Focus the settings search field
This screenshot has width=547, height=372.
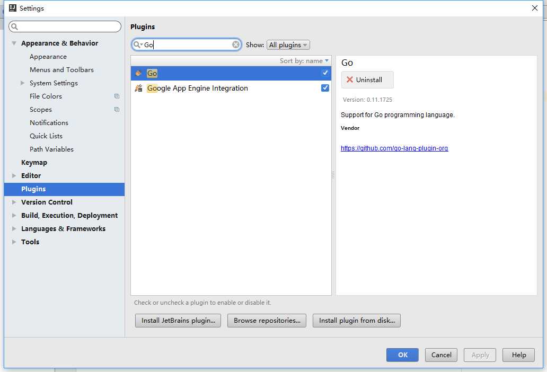65,26
